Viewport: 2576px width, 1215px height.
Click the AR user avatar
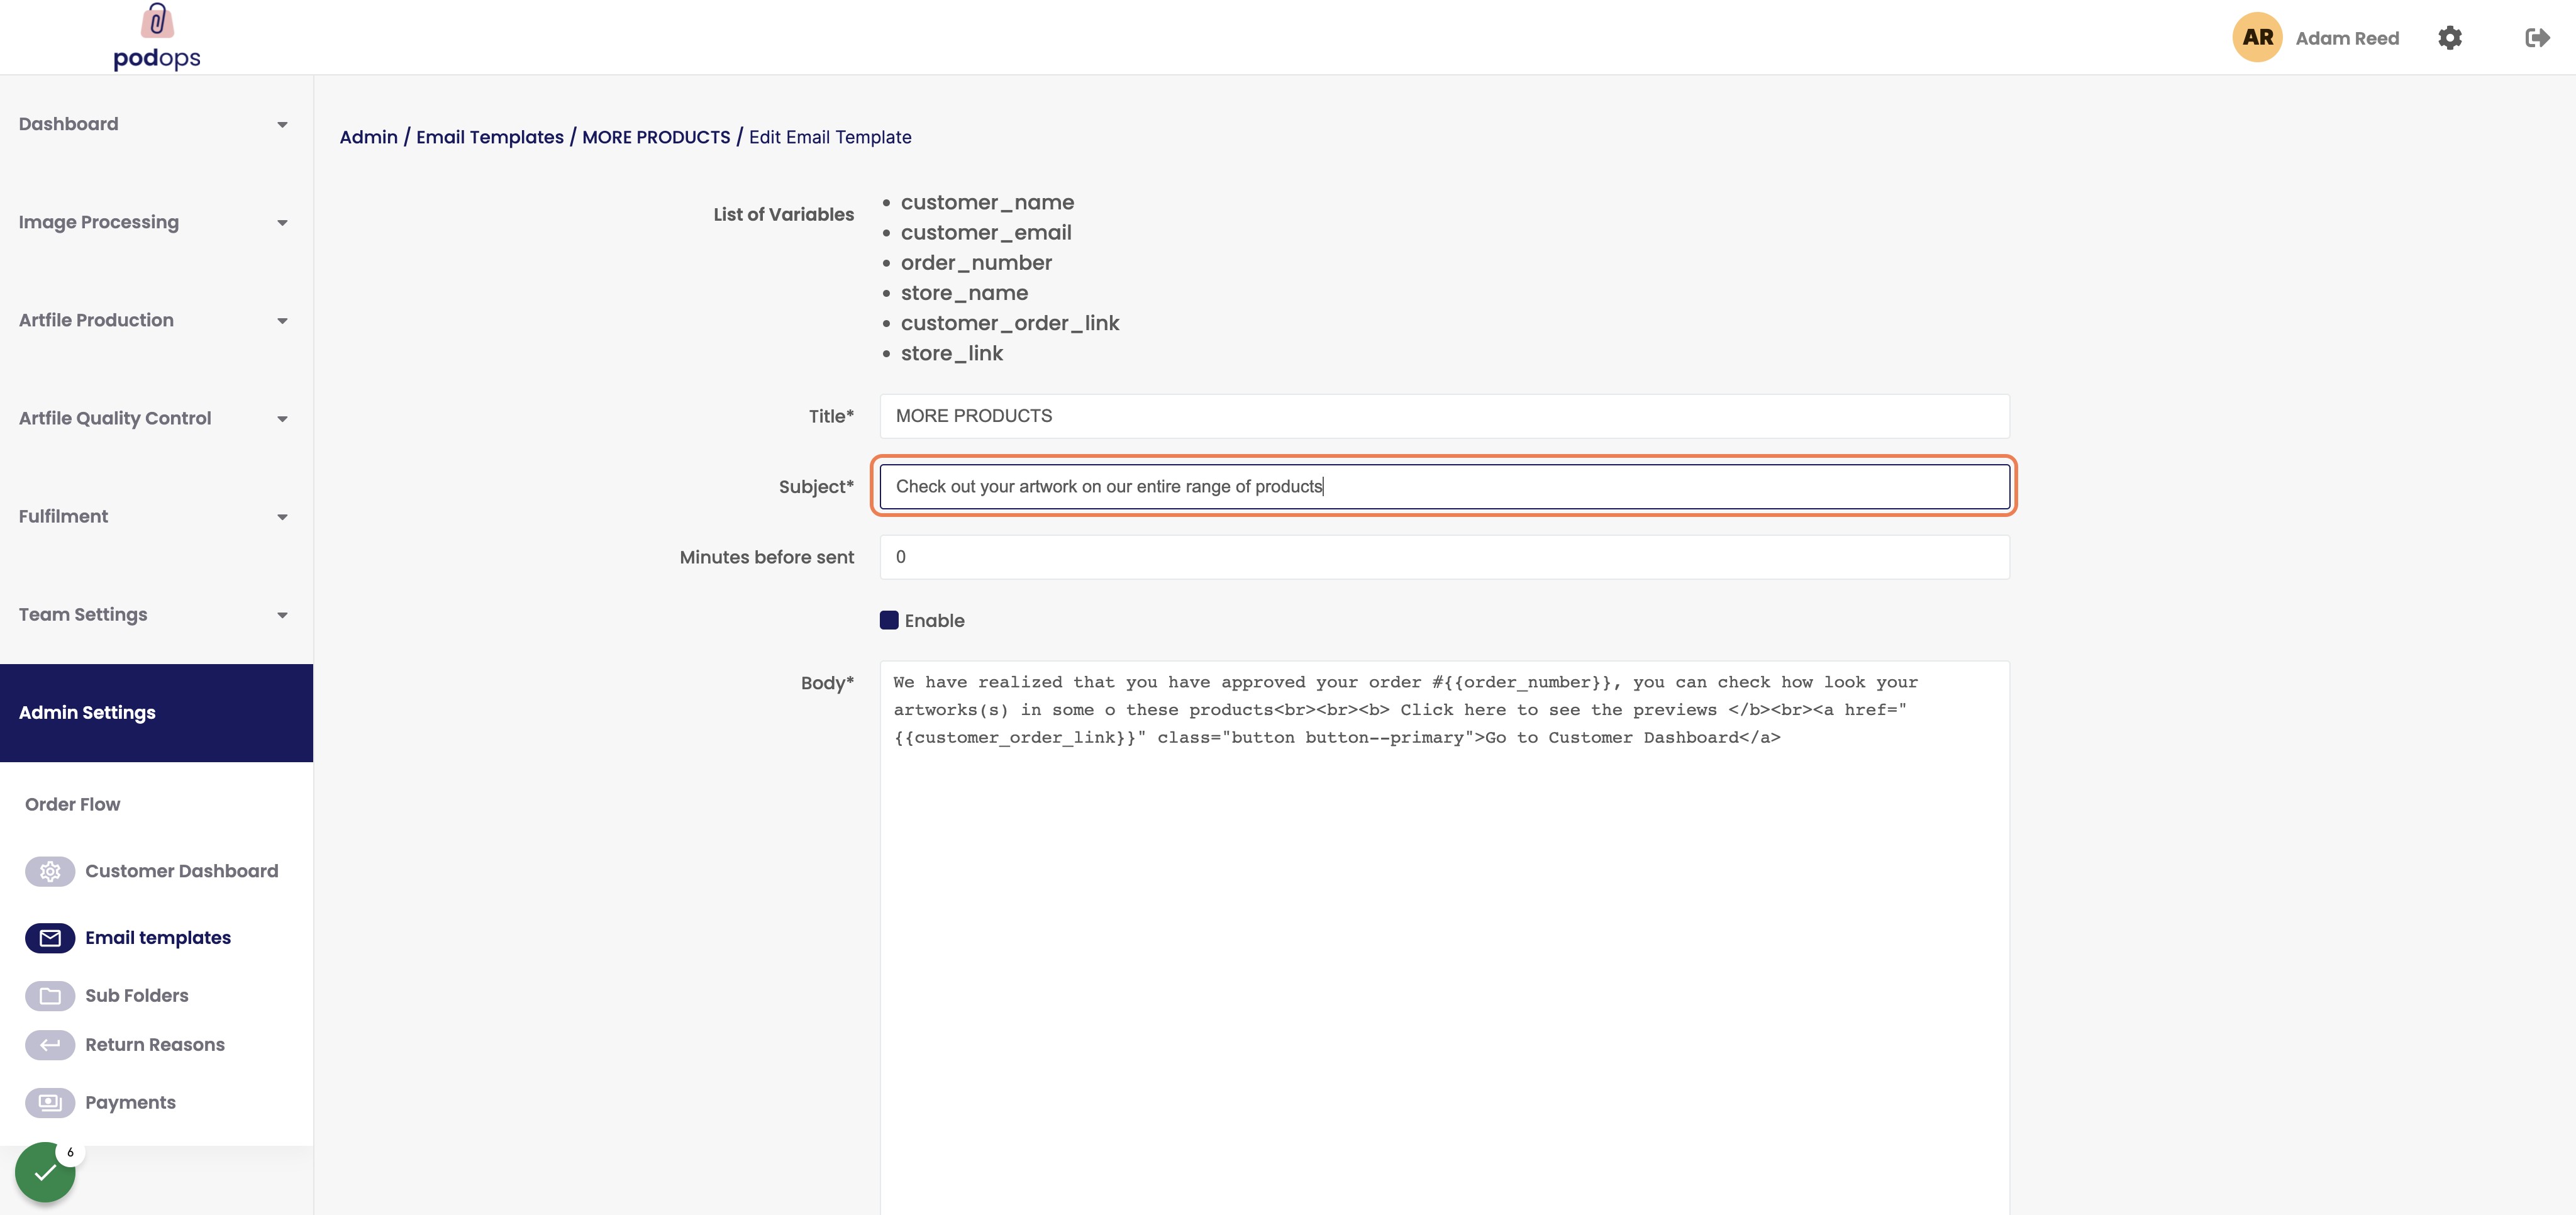(2257, 37)
